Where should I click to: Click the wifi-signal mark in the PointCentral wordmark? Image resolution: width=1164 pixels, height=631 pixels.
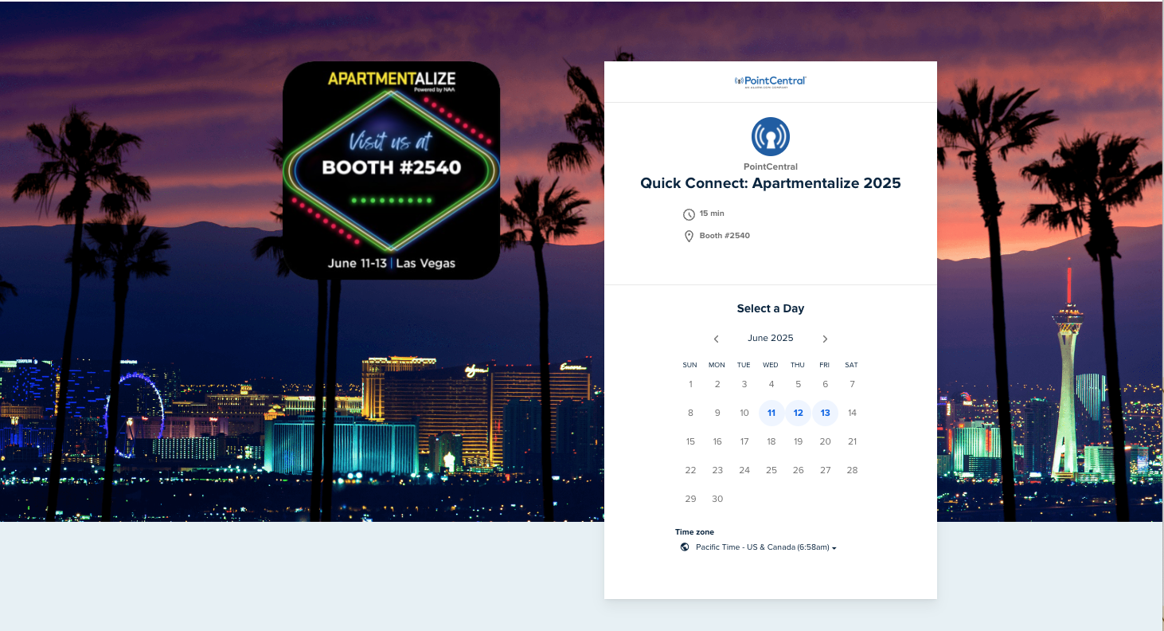point(739,80)
